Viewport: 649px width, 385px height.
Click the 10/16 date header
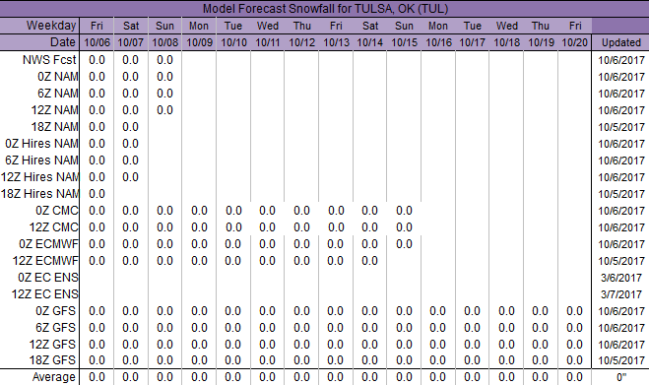point(438,42)
